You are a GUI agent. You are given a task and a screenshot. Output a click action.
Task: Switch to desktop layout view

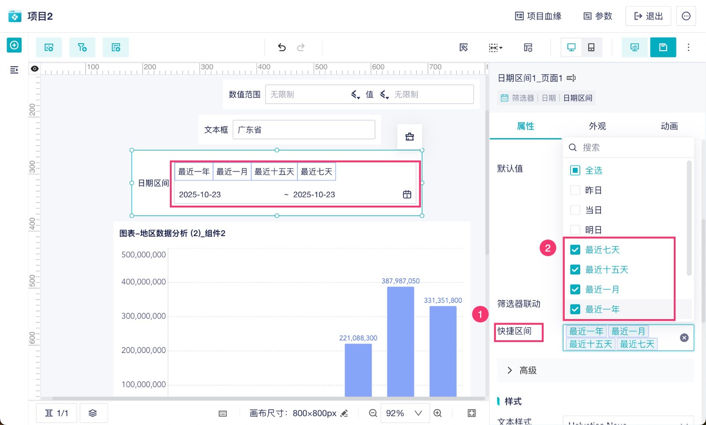[x=571, y=47]
